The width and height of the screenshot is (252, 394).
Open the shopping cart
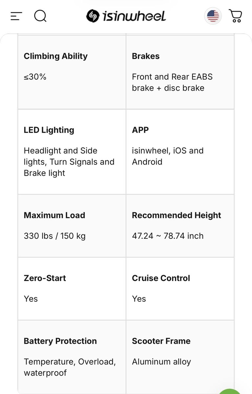coord(235,16)
